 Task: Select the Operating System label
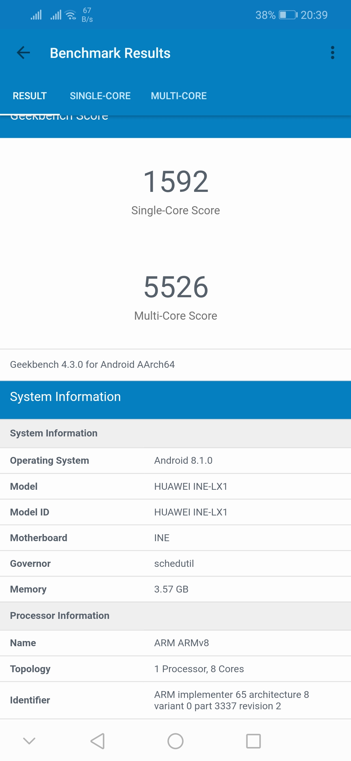pyautogui.click(x=49, y=461)
